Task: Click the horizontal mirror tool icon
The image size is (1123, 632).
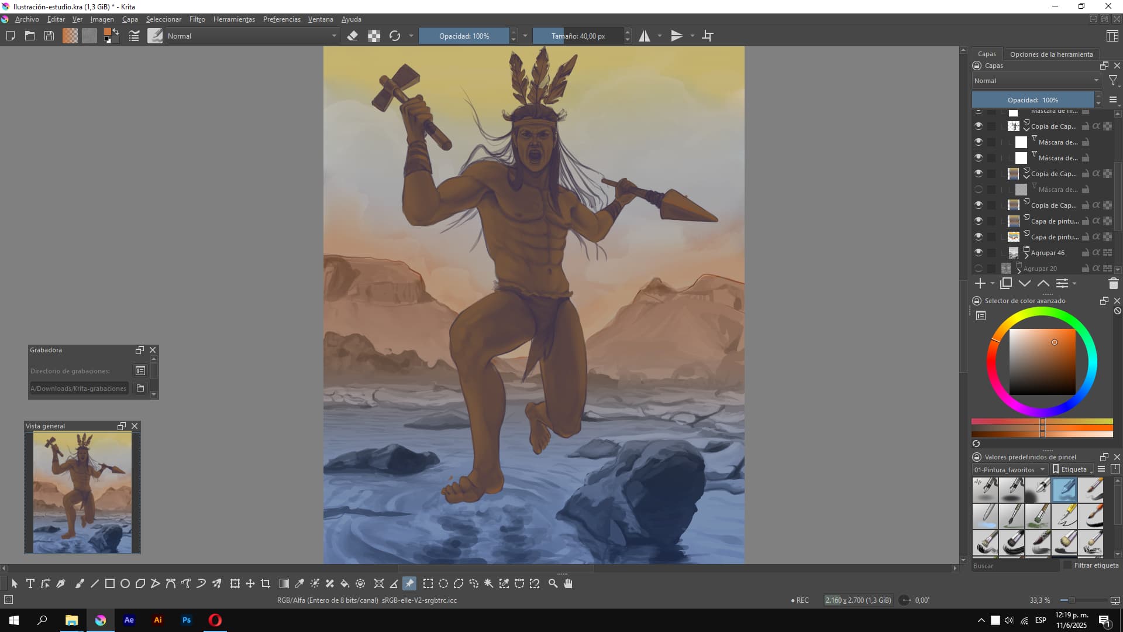Action: point(644,36)
